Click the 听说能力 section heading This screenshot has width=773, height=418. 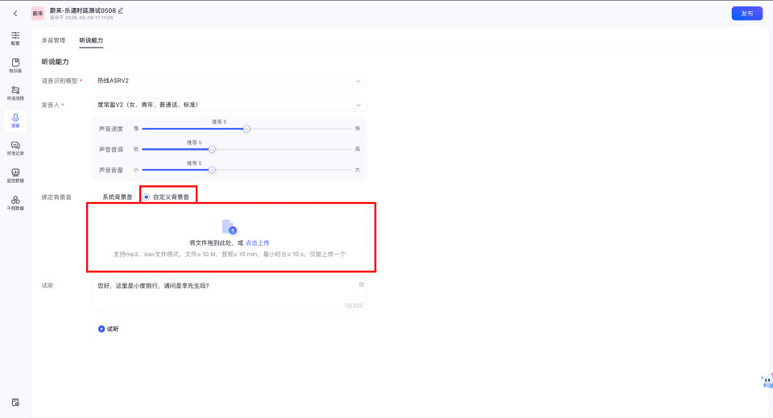(x=56, y=62)
